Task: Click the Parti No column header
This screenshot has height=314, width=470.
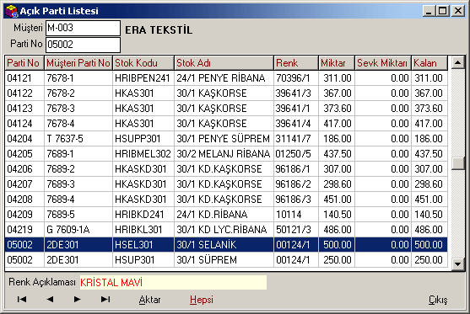Action: coord(24,63)
